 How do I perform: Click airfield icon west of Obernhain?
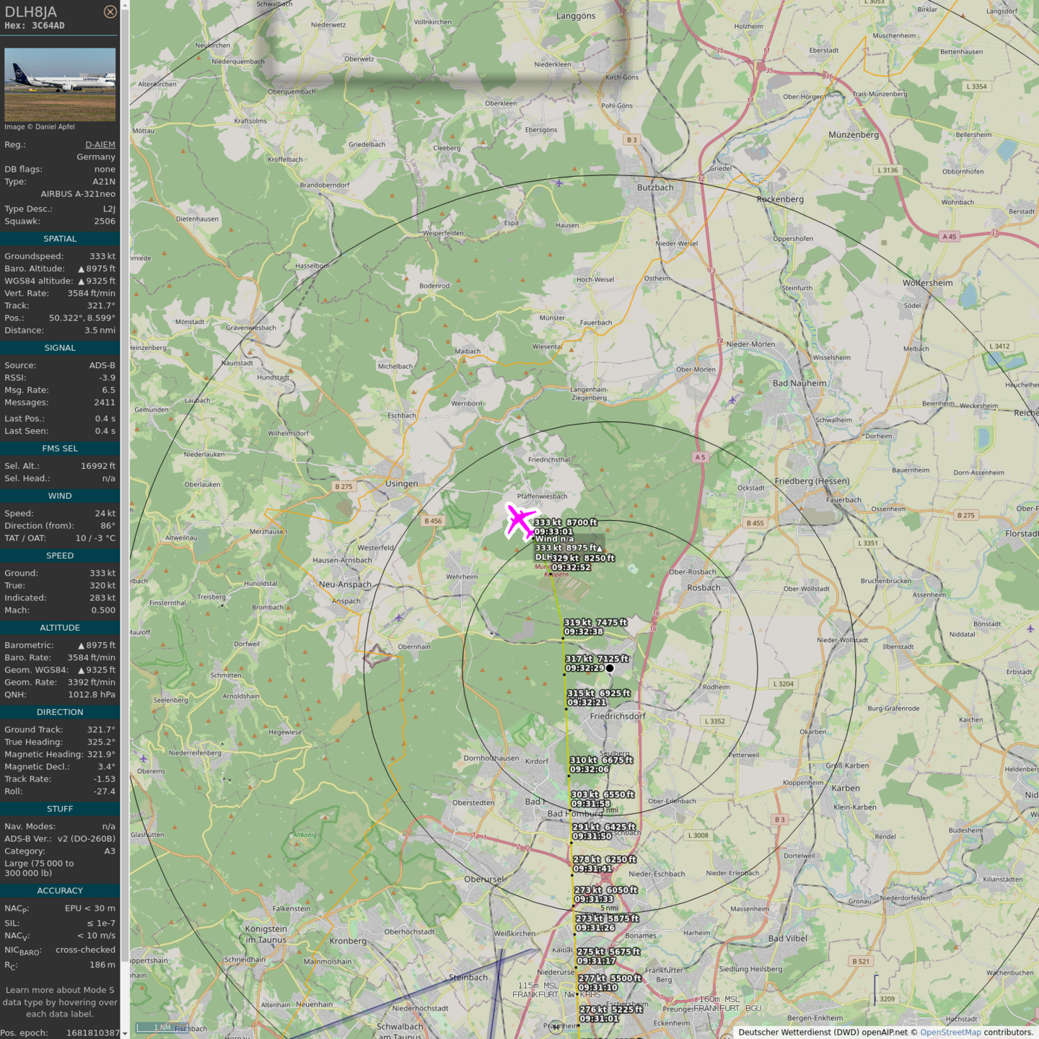point(399,618)
